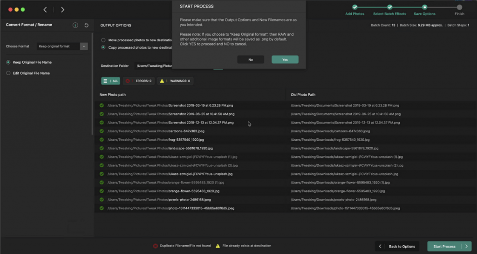This screenshot has width=477, height=254.
Task: Click green check for Screenshot 2019-06-25 row
Action: (102, 114)
